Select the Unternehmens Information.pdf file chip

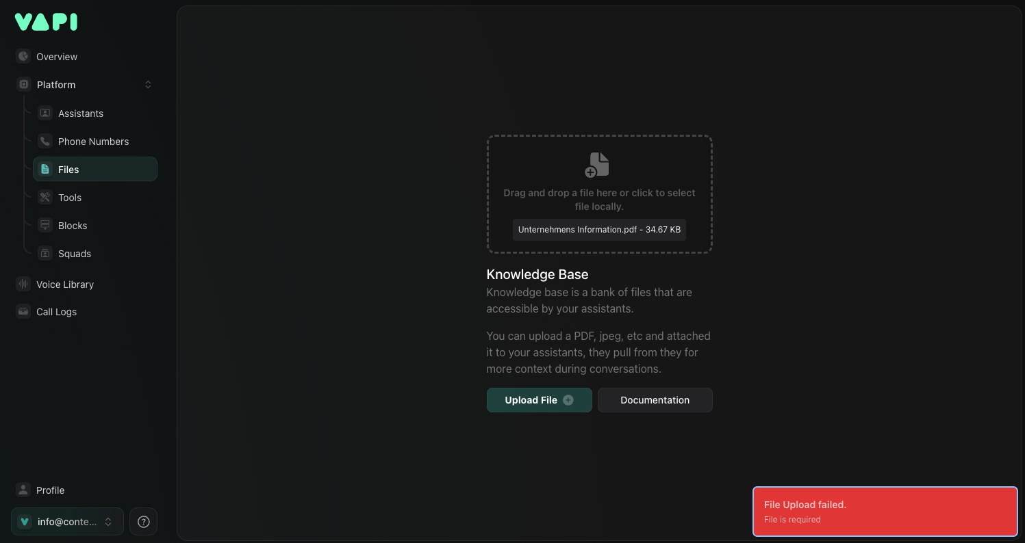click(x=599, y=230)
